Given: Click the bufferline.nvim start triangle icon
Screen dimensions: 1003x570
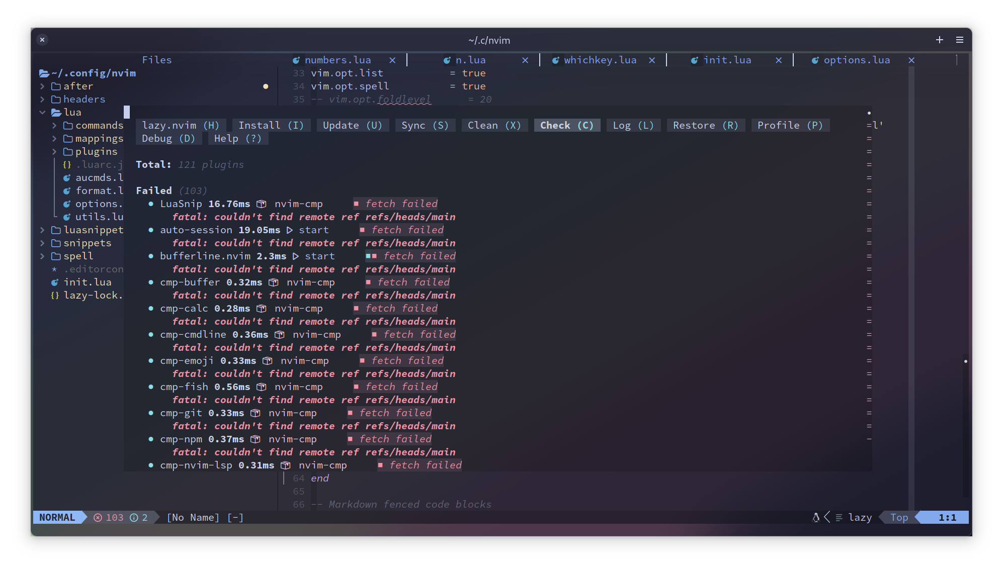Looking at the screenshot, I should point(296,256).
